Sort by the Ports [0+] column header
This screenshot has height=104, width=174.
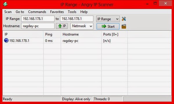point(115,34)
